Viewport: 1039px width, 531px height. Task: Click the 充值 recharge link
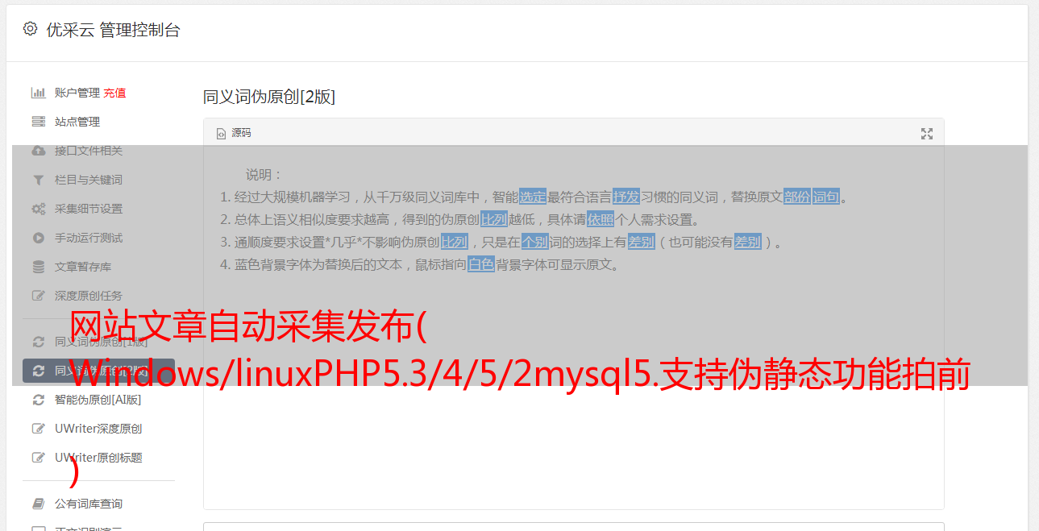[114, 93]
